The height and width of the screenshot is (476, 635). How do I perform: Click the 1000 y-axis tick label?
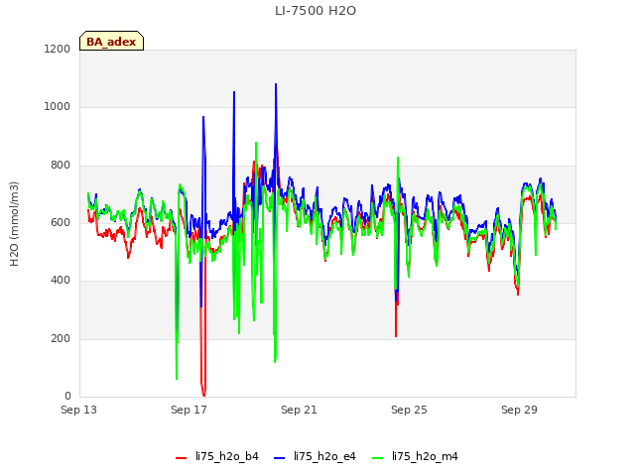58,106
